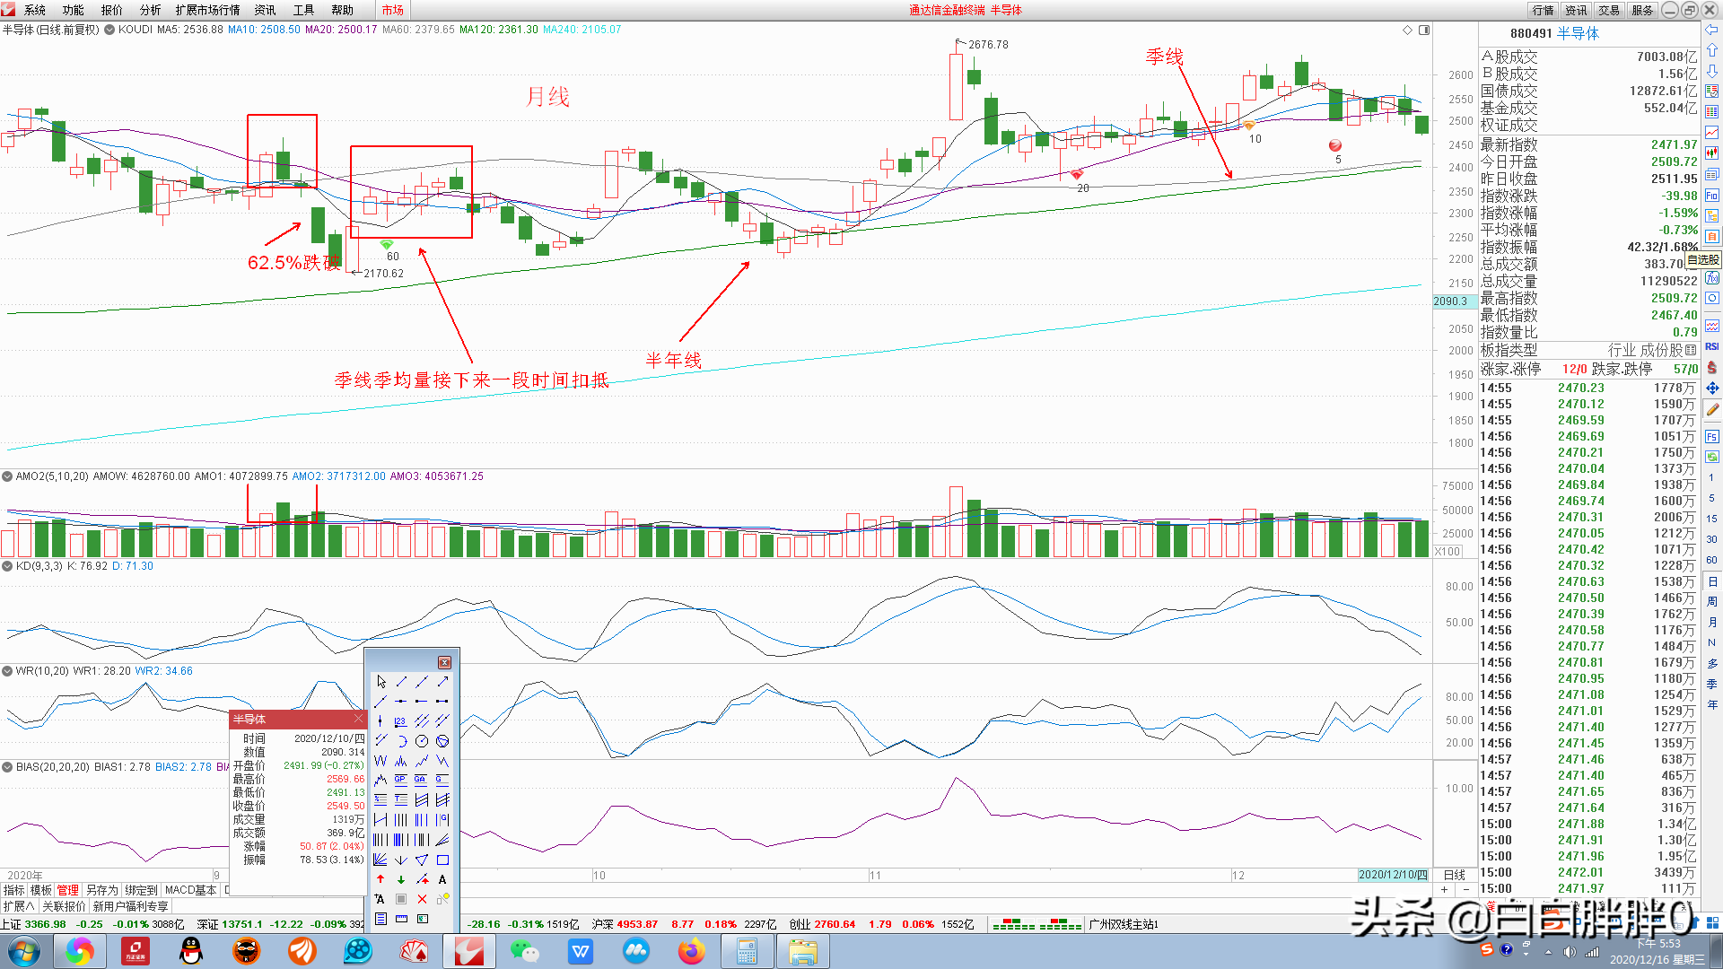Open the 扩展市场行情 menu
Viewport: 1723px width, 969px height.
(x=207, y=10)
